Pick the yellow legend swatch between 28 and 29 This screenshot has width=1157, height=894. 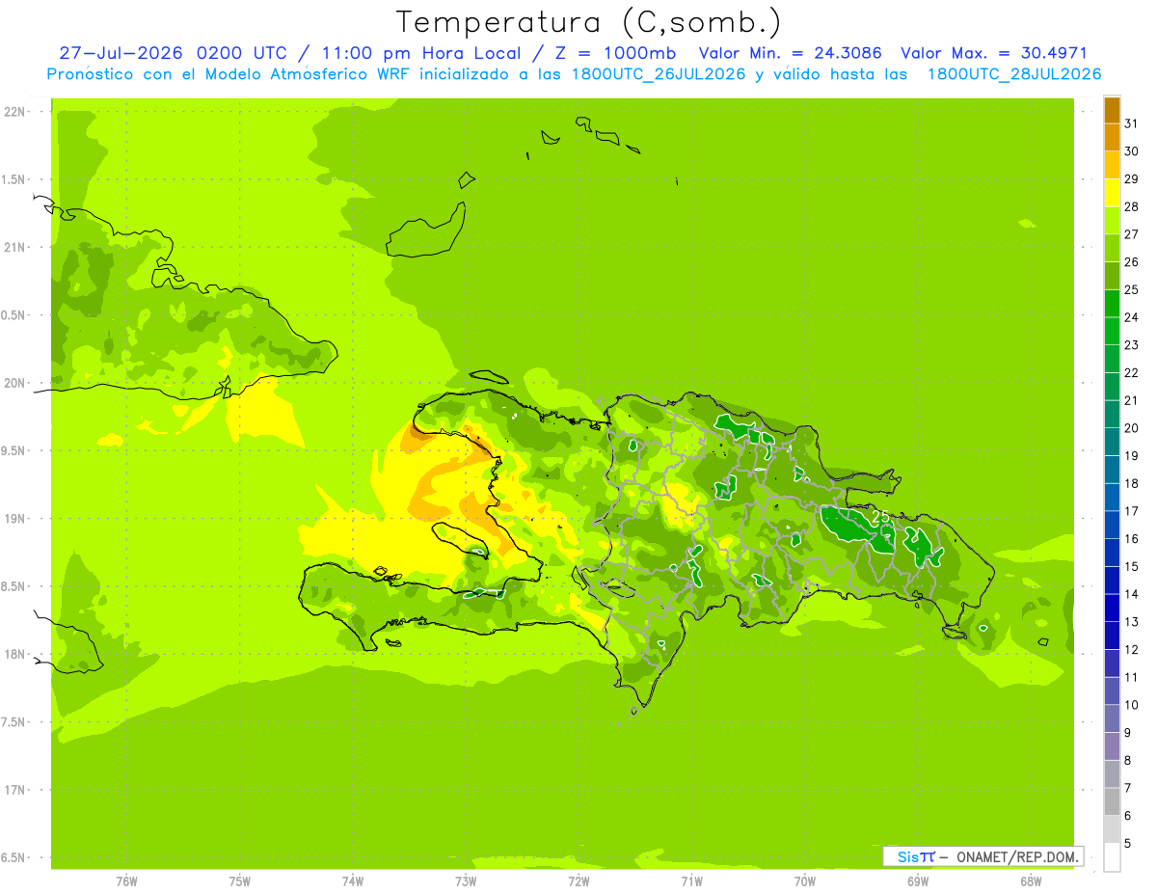tap(1112, 193)
